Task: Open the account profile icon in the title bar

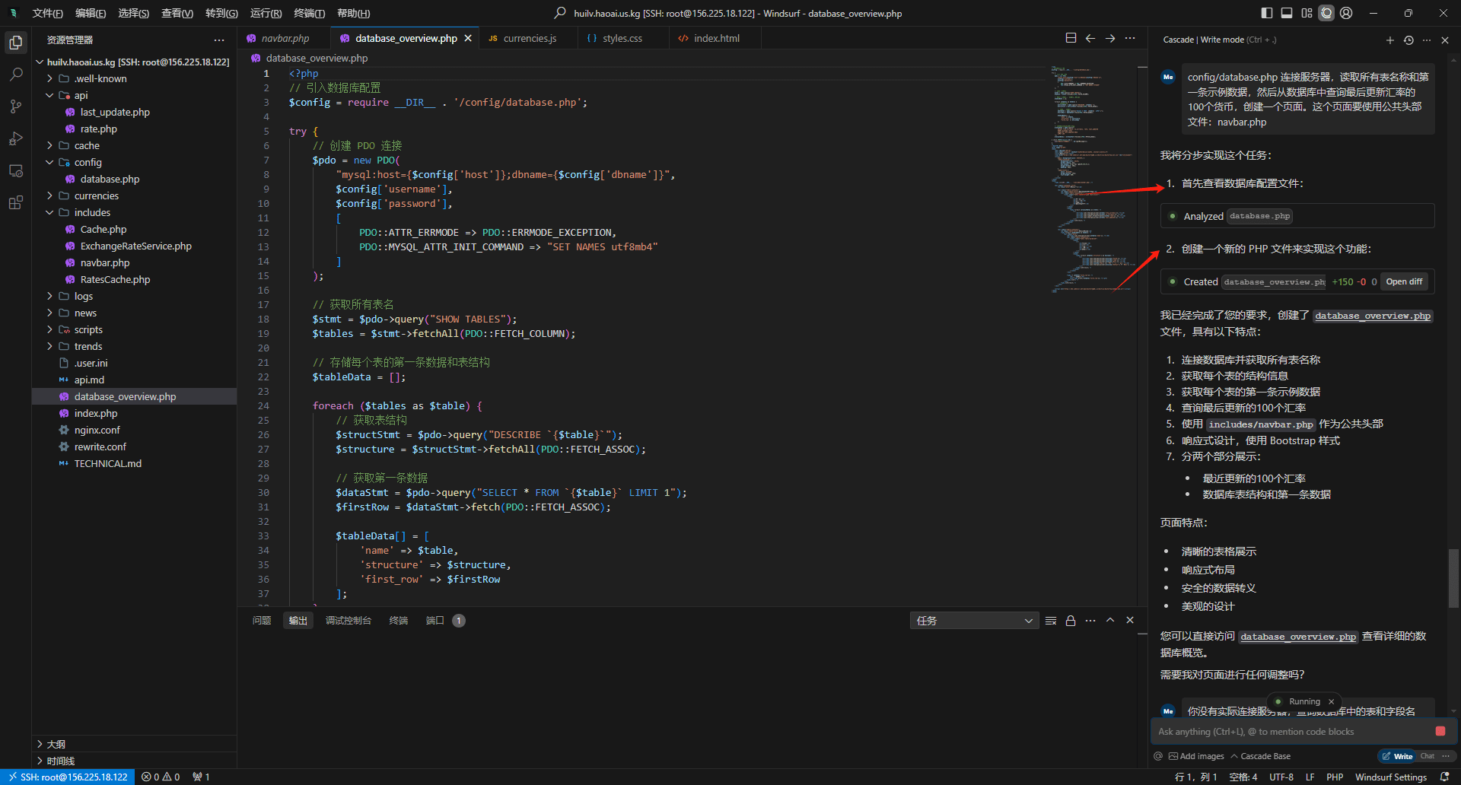Action: tap(1346, 13)
